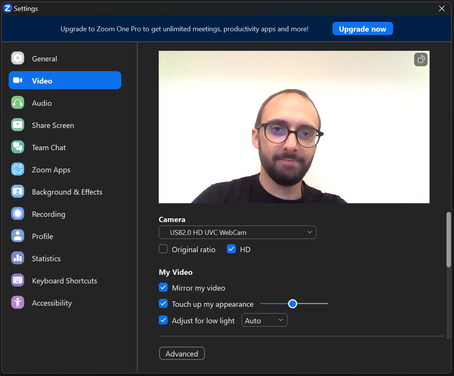Toggle Touch up my appearance checkbox
This screenshot has height=376, width=454.
(x=163, y=303)
